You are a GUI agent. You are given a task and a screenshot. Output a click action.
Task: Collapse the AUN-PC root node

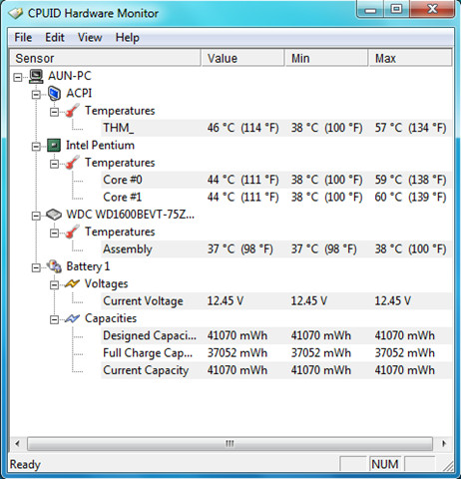[x=18, y=78]
